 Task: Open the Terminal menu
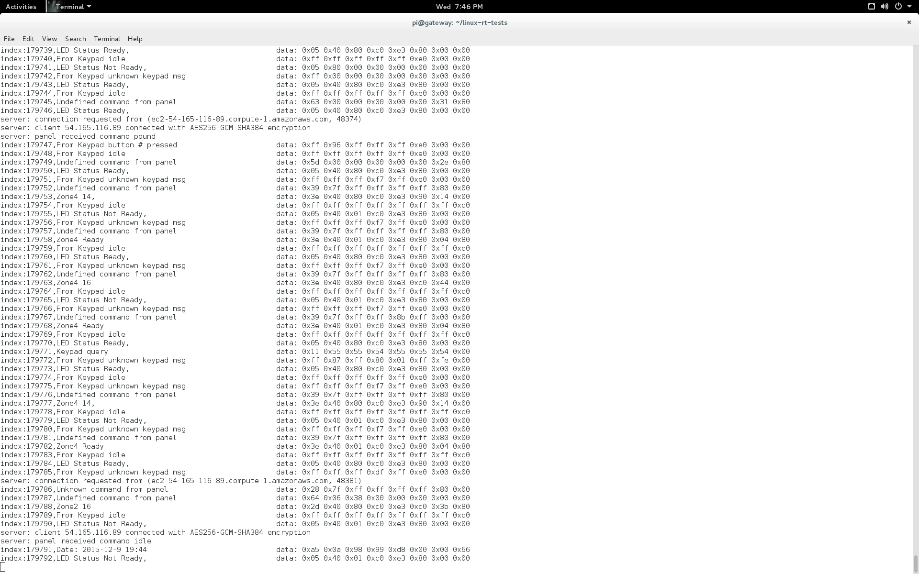click(x=107, y=39)
